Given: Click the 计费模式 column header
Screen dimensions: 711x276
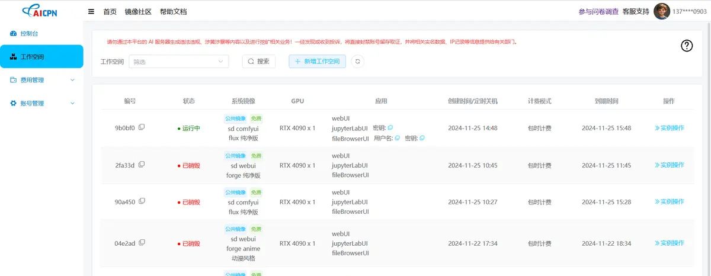Looking at the screenshot, I should point(540,101).
